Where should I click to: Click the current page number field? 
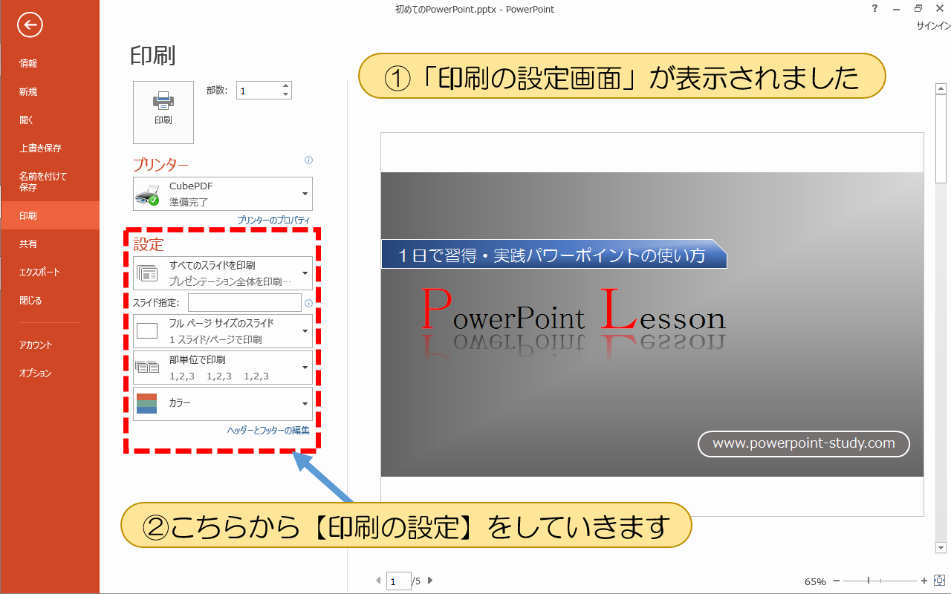coord(399,581)
